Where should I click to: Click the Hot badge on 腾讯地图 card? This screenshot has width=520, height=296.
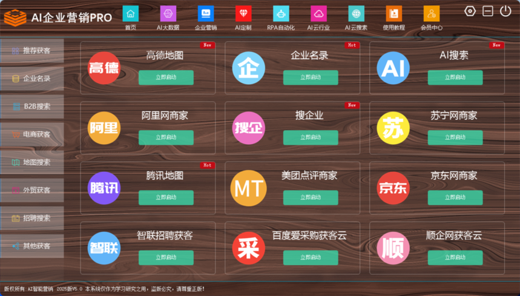[x=207, y=165]
